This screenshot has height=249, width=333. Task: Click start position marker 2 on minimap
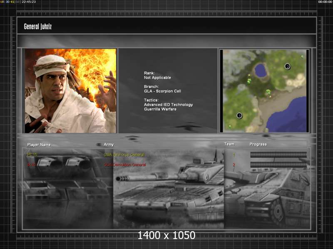coord(287,66)
